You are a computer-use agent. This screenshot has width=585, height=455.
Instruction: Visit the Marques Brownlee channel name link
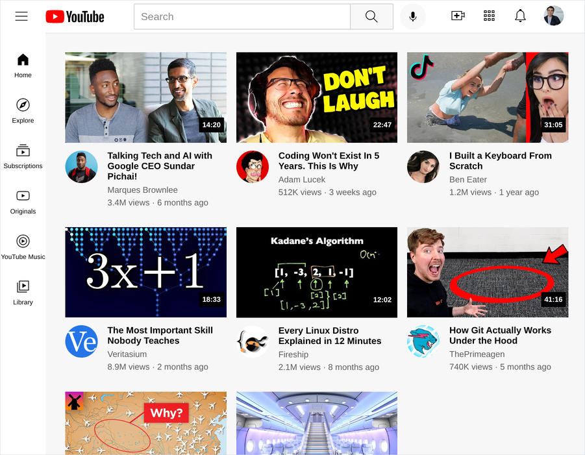tap(143, 190)
